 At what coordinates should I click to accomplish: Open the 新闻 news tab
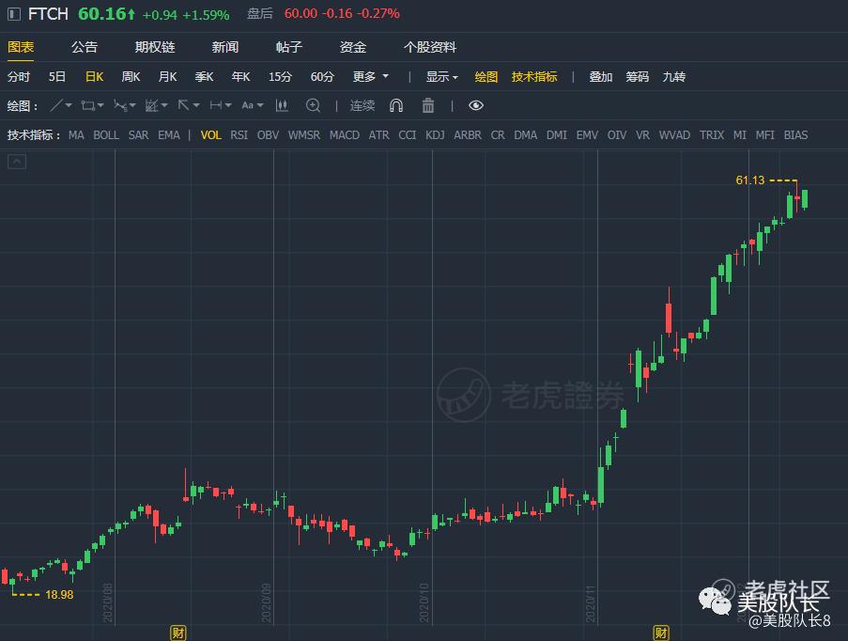225,47
